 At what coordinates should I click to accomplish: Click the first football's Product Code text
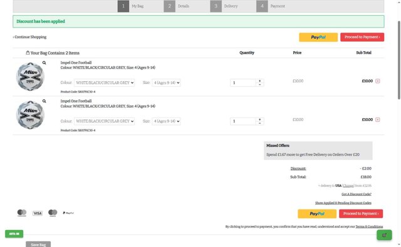[78, 91]
